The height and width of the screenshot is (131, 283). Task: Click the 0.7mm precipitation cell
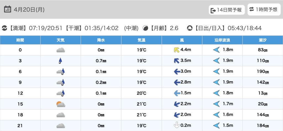(x=101, y=61)
